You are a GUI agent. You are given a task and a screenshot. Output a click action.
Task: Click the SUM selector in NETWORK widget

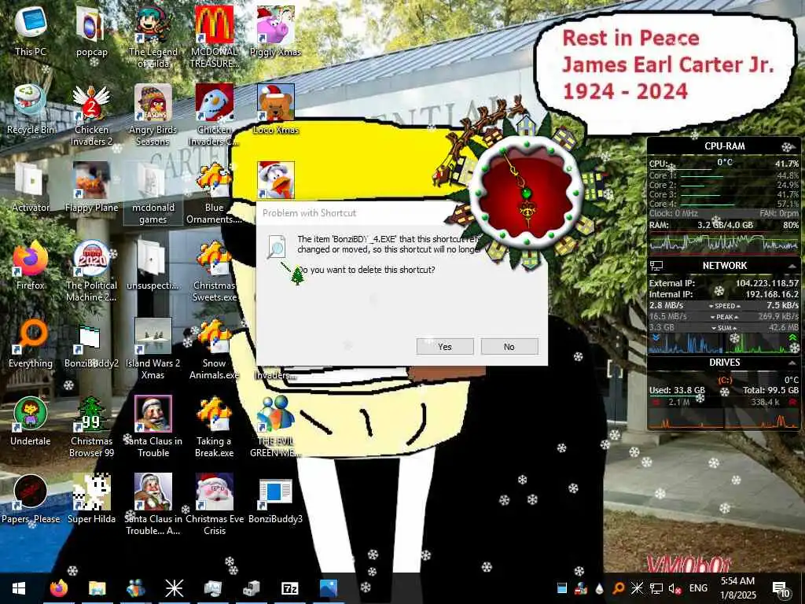pyautogui.click(x=724, y=328)
